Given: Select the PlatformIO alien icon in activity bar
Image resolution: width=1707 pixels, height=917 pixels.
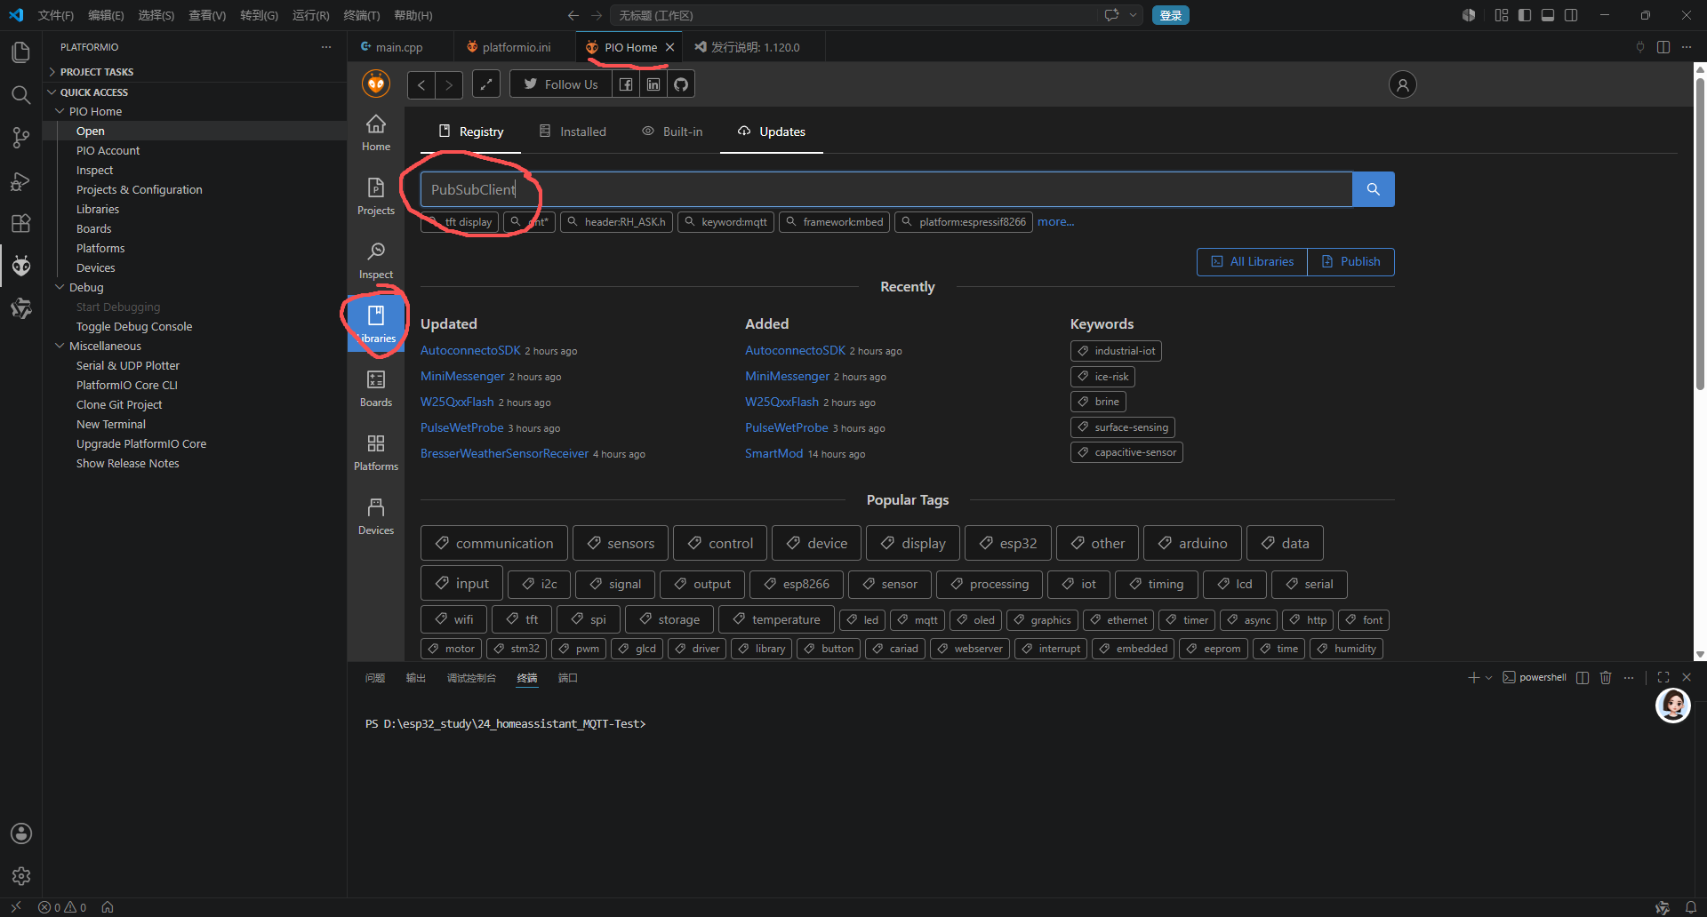Looking at the screenshot, I should click(21, 266).
